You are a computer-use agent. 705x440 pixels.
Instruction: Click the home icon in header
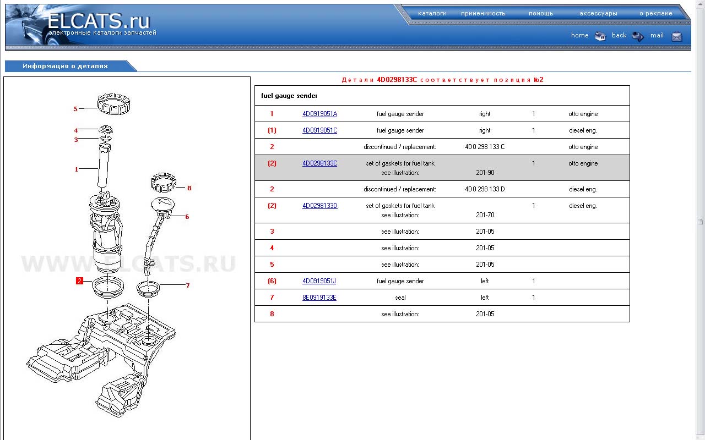coord(600,36)
